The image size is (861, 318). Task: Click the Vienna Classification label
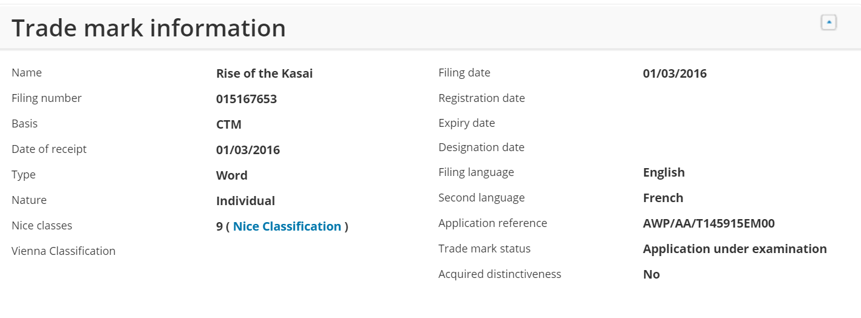tap(63, 251)
